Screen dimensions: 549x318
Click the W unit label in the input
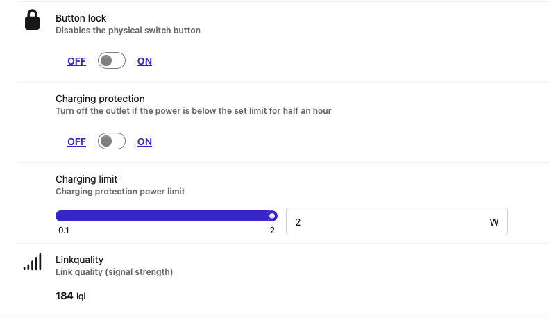[494, 222]
